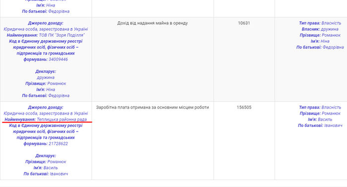This screenshot has height=187, width=347.
Task: Click 'Ім'я: Василь' in the left column
Action: pyautogui.click(x=46, y=168)
